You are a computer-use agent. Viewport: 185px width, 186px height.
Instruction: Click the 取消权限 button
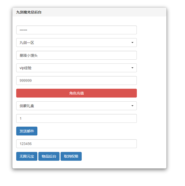pyautogui.click(x=71, y=156)
